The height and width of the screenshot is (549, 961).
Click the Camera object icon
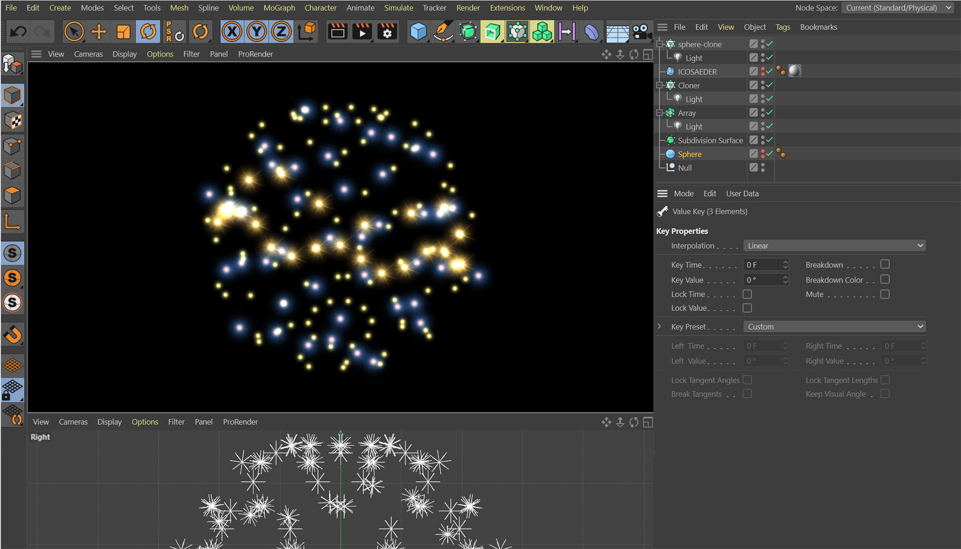(x=641, y=32)
